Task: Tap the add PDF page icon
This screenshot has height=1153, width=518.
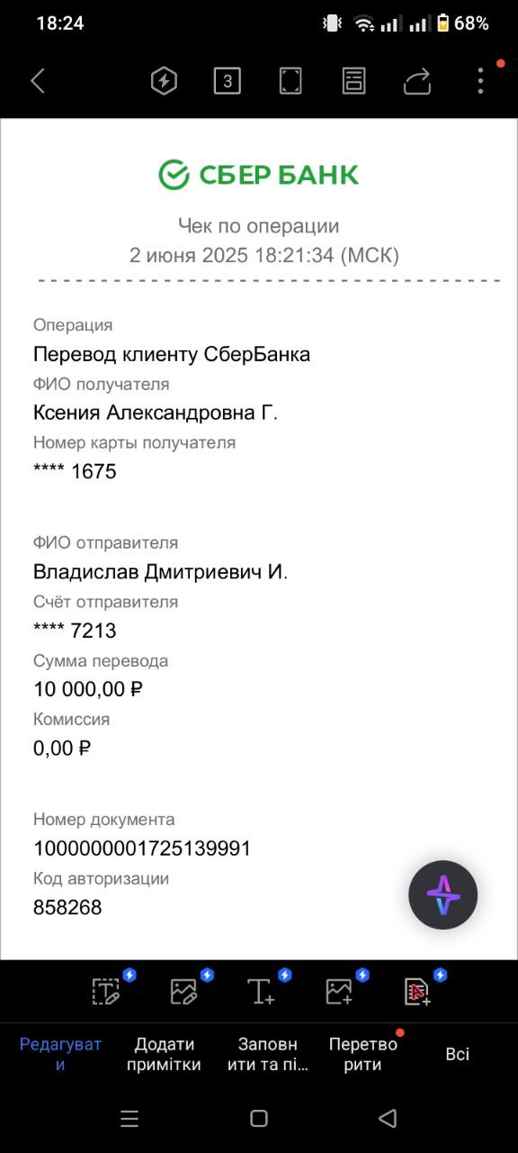Action: [417, 991]
